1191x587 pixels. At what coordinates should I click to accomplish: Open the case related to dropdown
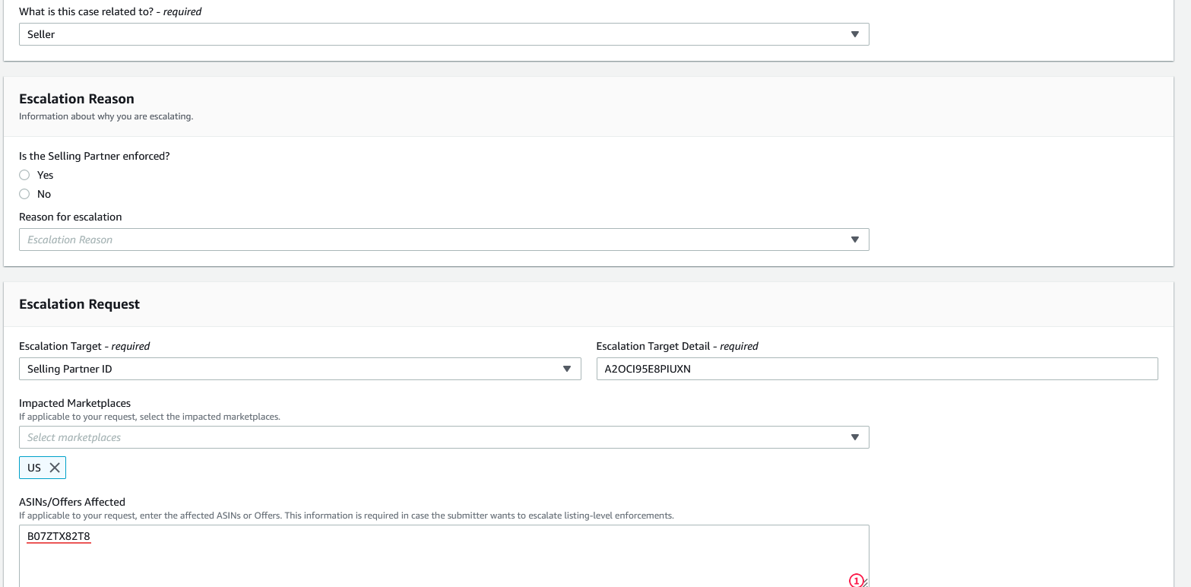pos(443,34)
